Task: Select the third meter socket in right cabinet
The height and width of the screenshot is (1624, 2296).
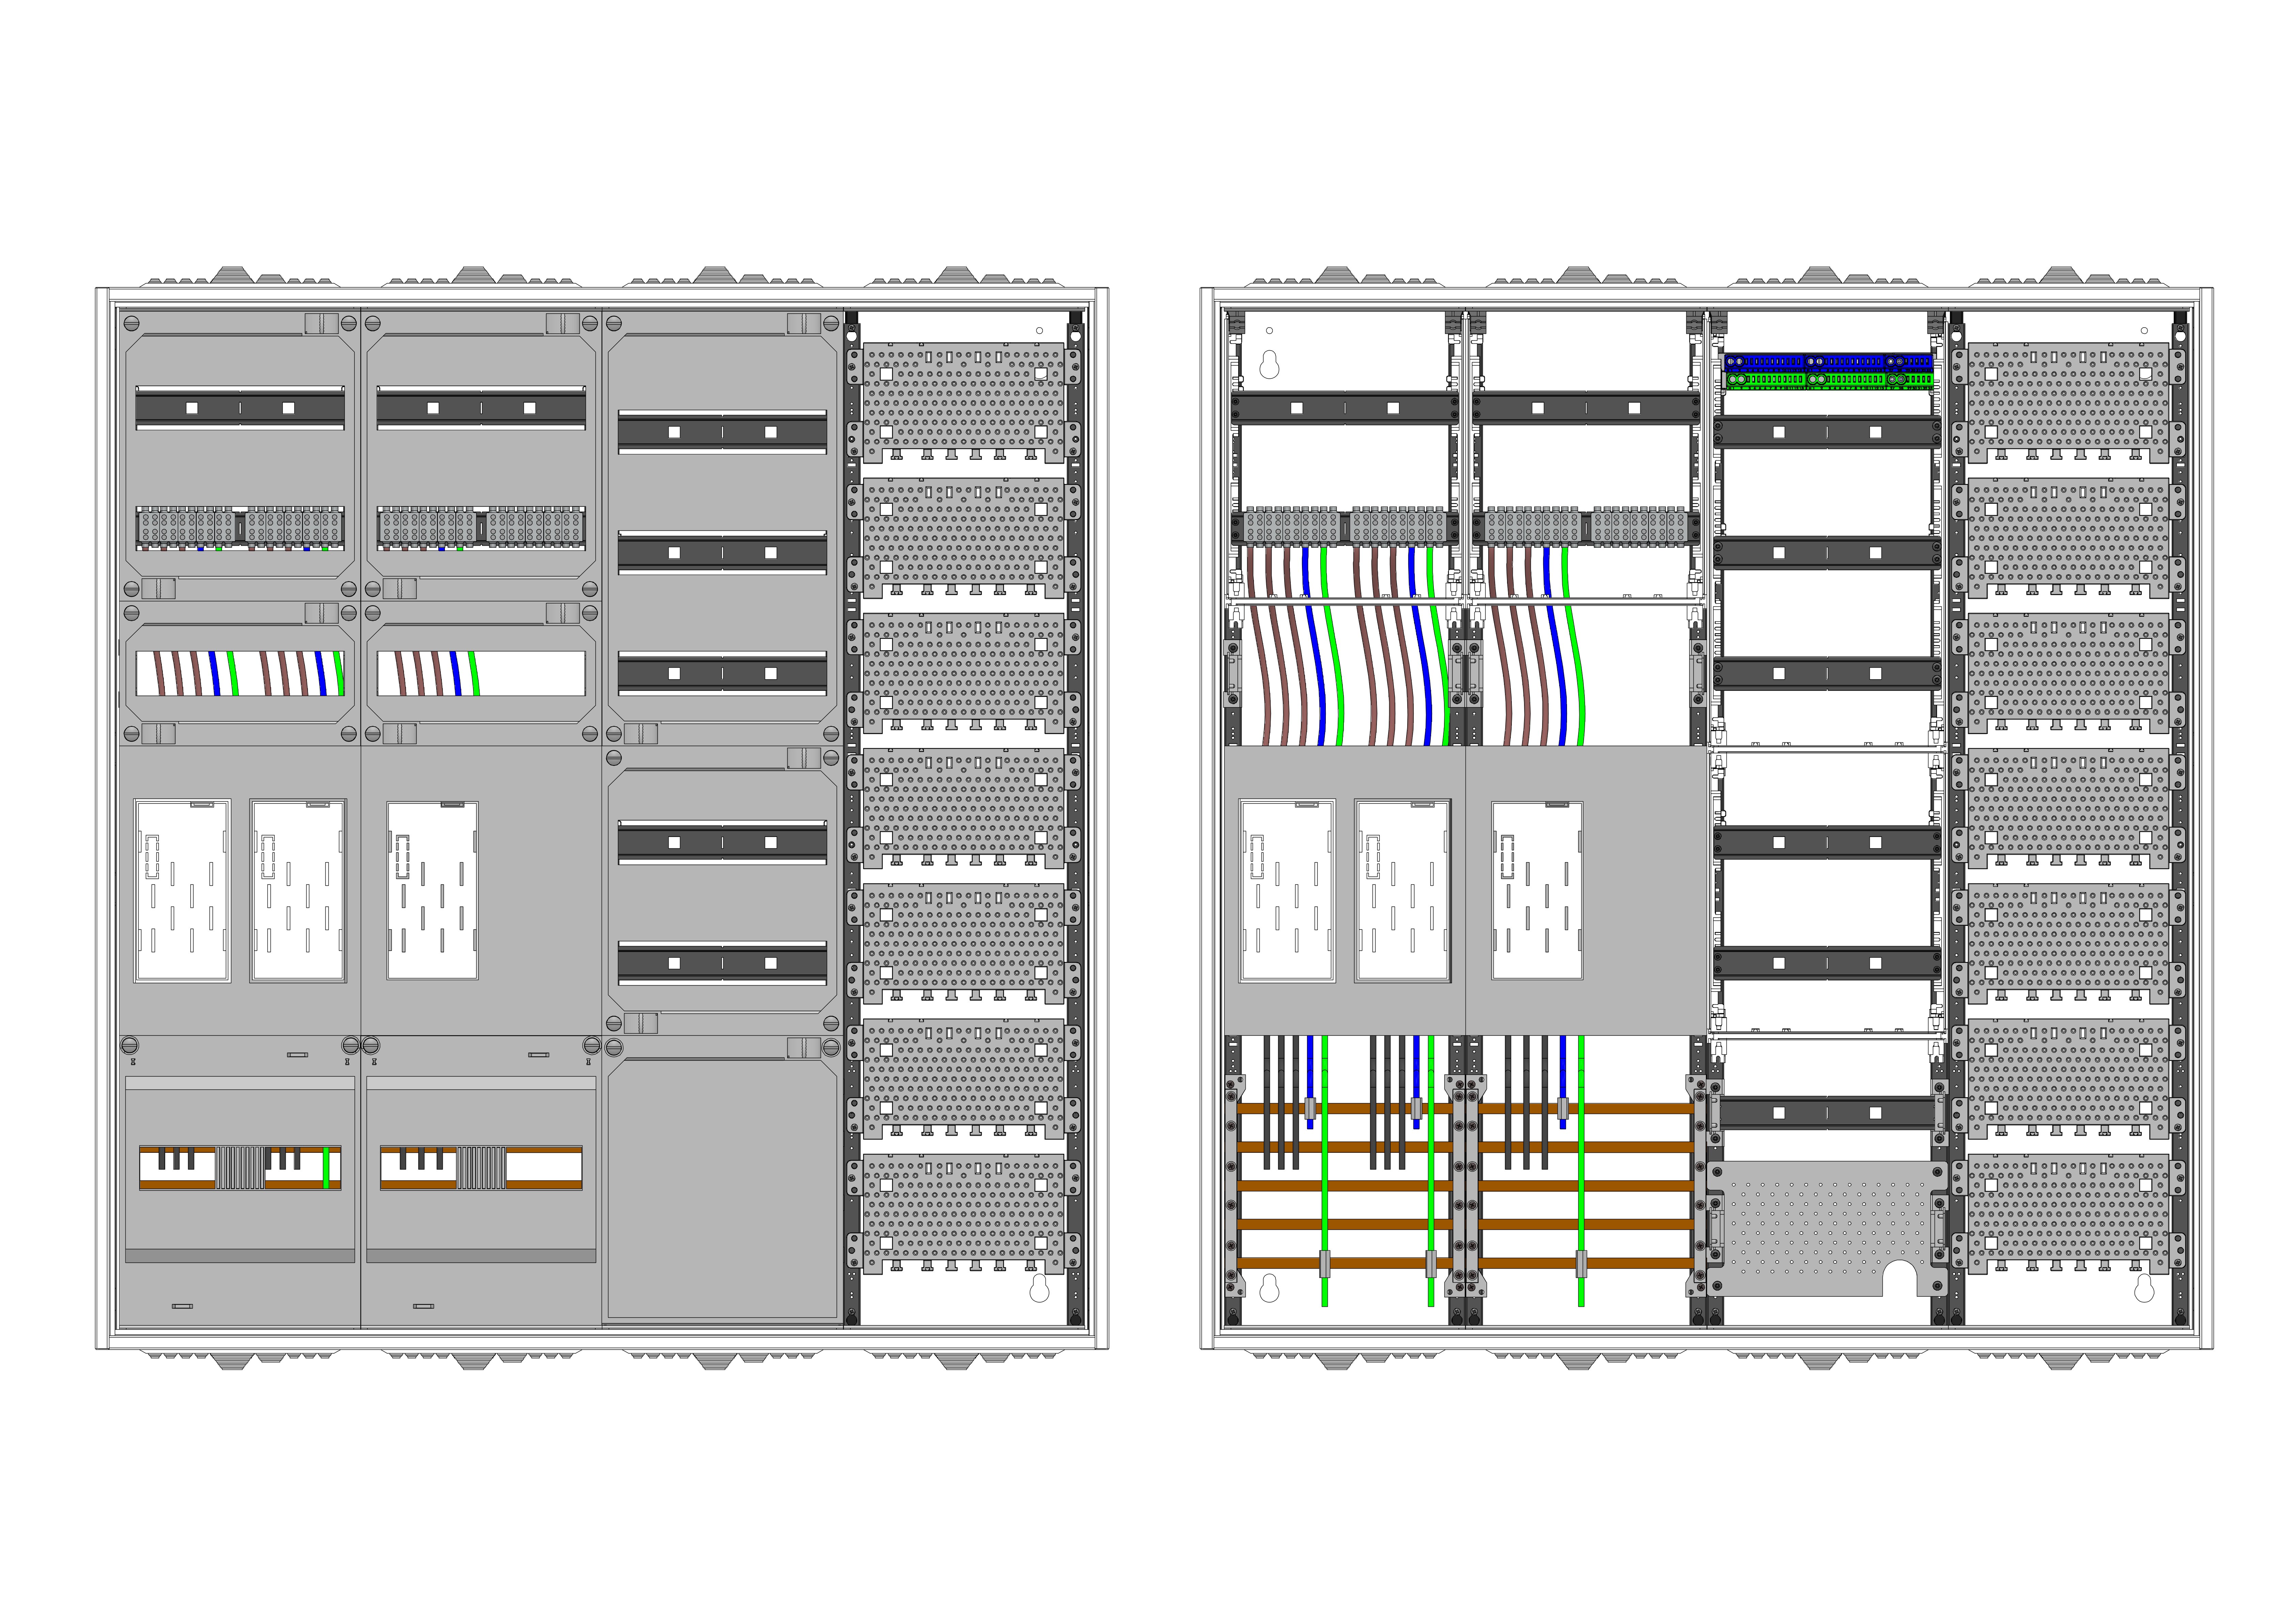Action: (1537, 890)
